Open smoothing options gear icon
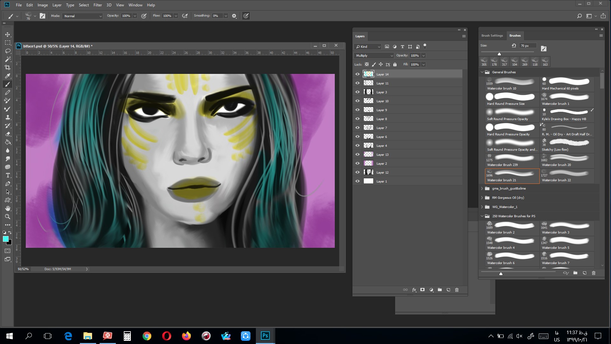611x344 pixels. tap(234, 16)
